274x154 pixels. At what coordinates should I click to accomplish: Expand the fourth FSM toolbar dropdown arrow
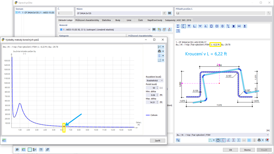[x=163, y=60]
